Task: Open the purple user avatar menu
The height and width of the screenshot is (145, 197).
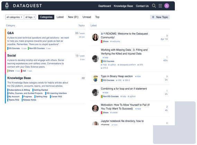Action: click(x=167, y=6)
